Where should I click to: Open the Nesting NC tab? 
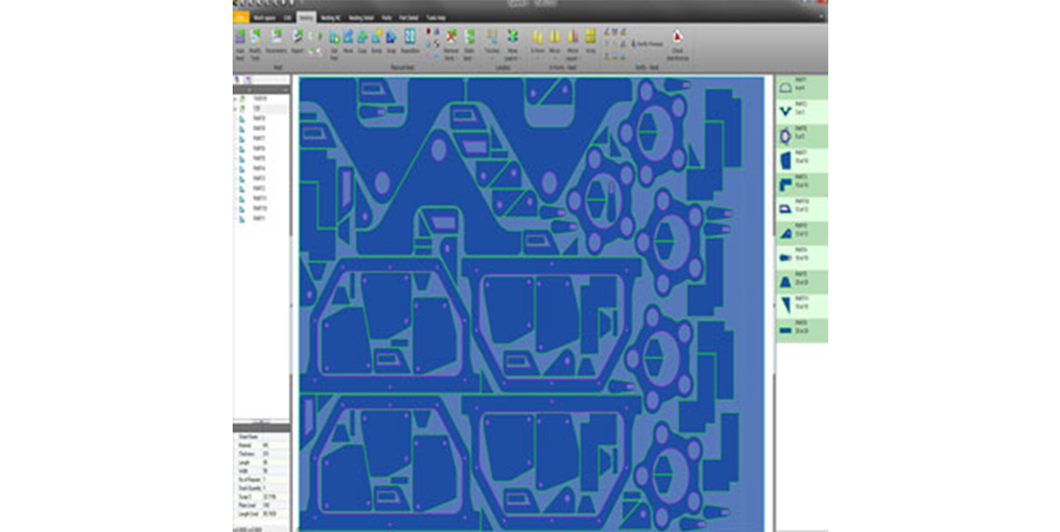(x=330, y=17)
